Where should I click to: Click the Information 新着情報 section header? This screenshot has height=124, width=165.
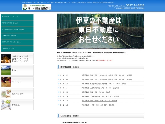(101, 67)
